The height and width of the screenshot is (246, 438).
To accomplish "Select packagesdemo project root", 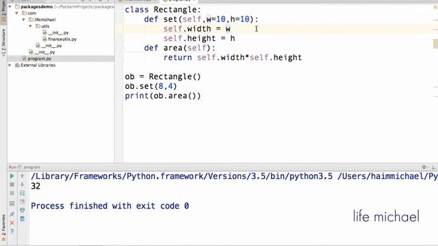I will (36, 6).
